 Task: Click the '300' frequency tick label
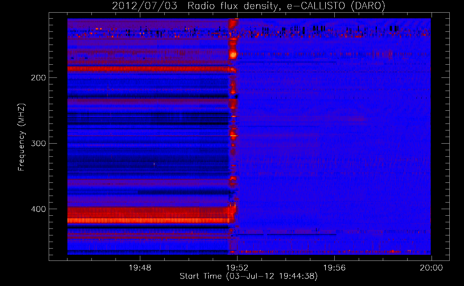(x=38, y=143)
